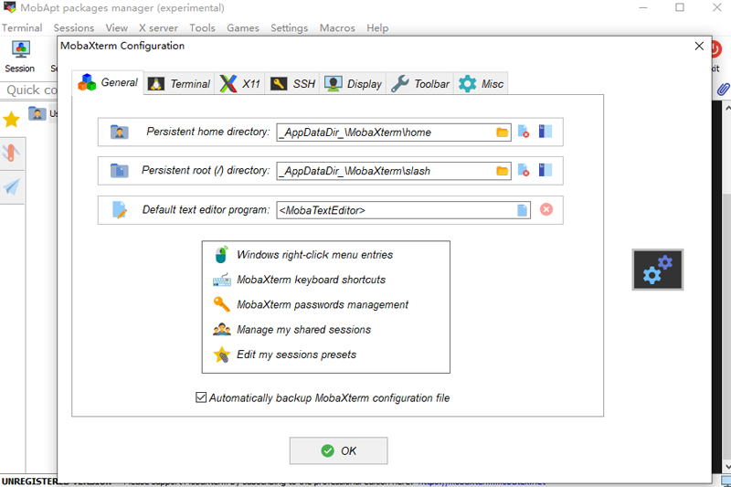Open the paper plane macros sidebar tab
This screenshot has width=731, height=487.
point(12,187)
